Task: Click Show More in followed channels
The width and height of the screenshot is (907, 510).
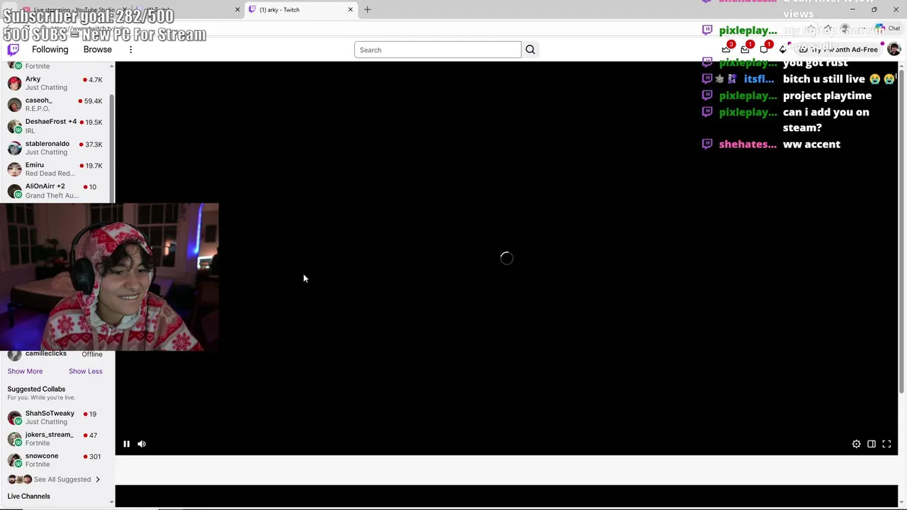Action: 25,371
